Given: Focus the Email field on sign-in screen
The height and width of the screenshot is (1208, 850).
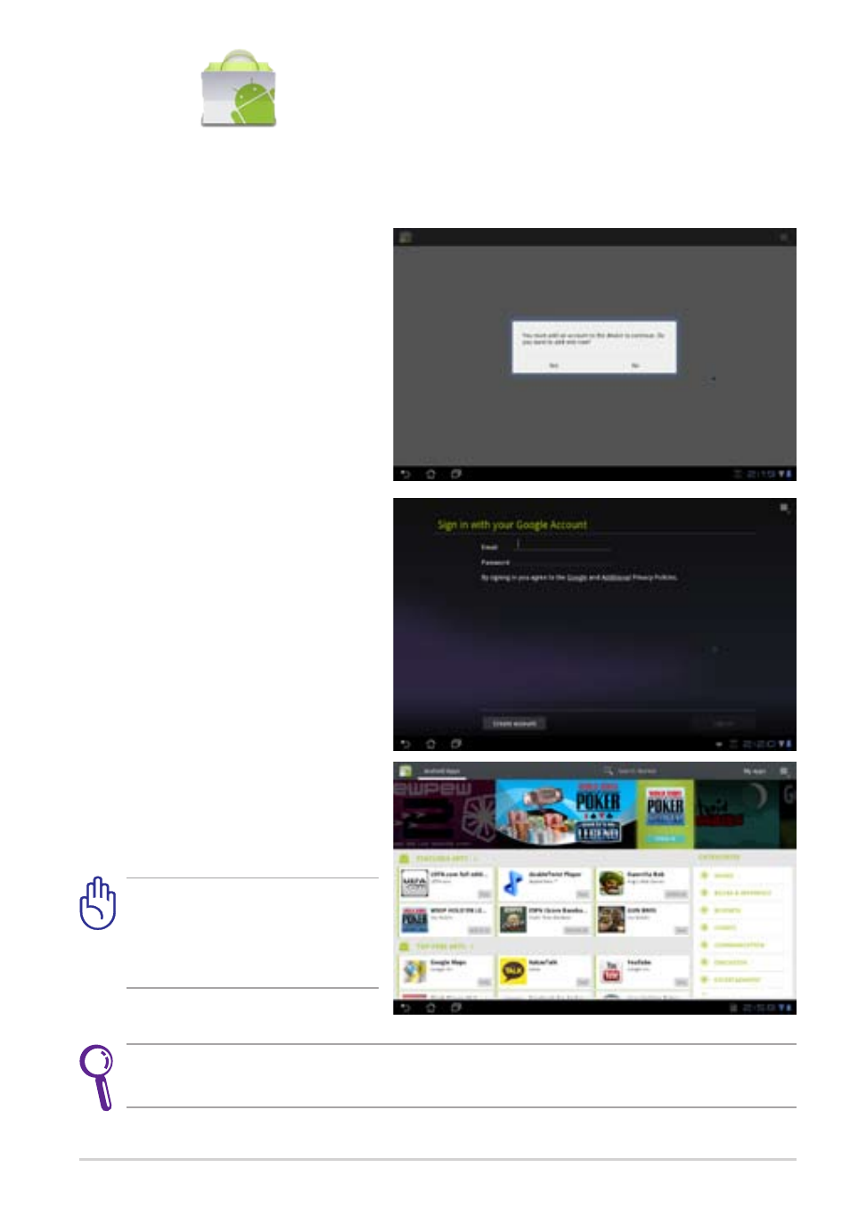Looking at the screenshot, I should [x=563, y=546].
